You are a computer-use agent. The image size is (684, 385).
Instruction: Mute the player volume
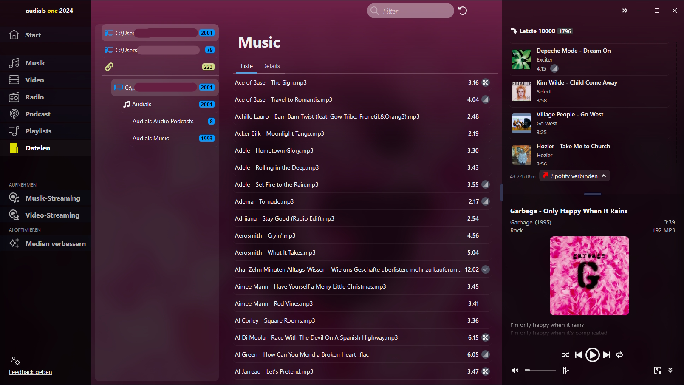click(x=515, y=370)
